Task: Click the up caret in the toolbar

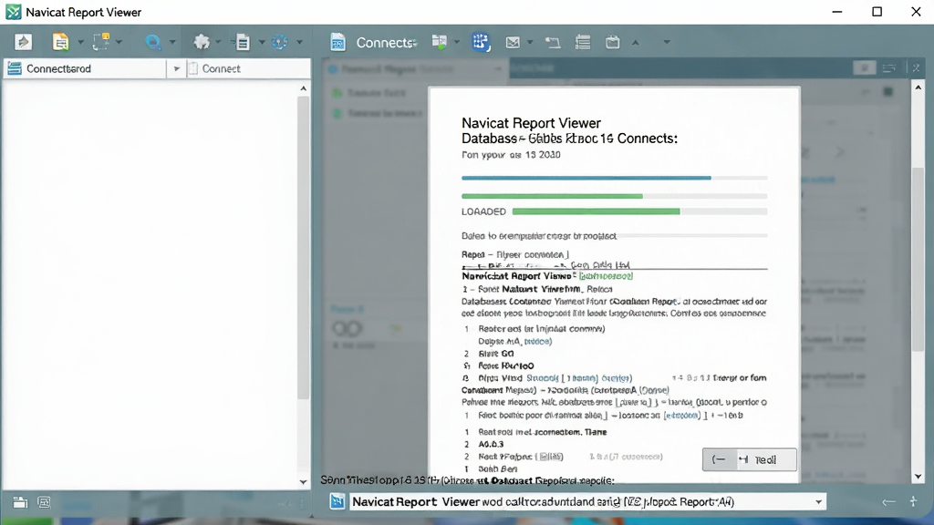Action: pyautogui.click(x=636, y=42)
